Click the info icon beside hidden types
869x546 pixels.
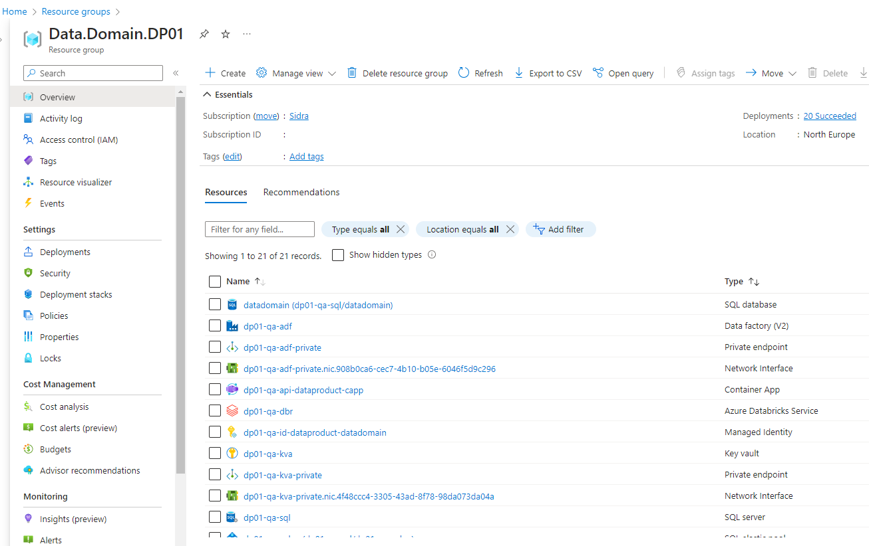(x=432, y=254)
